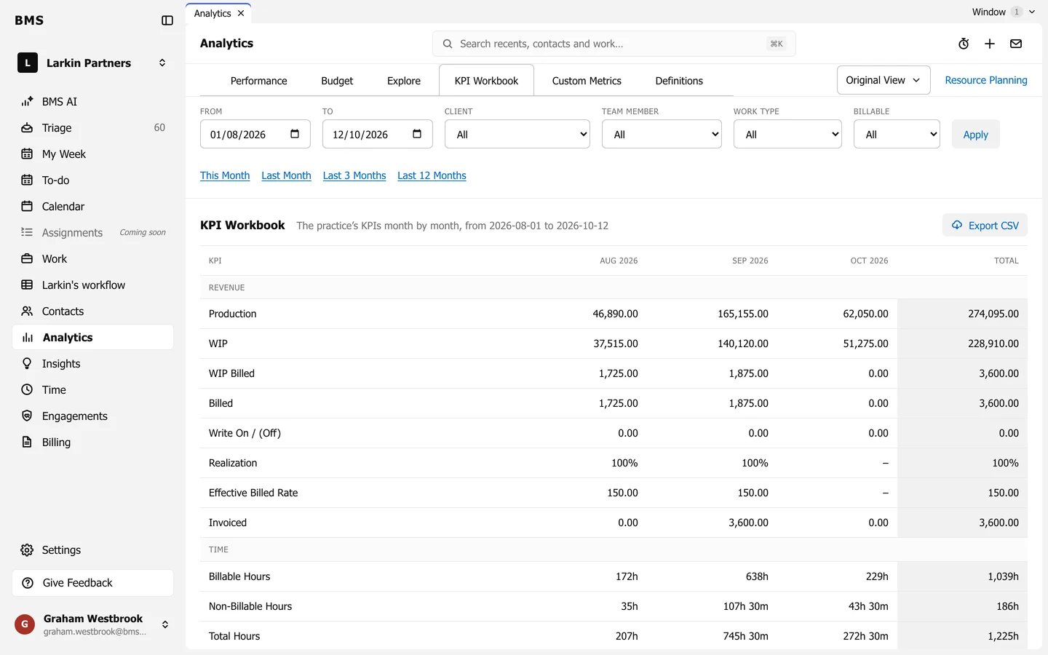Switch to the Budget tab
Viewport: 1048px width, 655px height.
click(337, 81)
